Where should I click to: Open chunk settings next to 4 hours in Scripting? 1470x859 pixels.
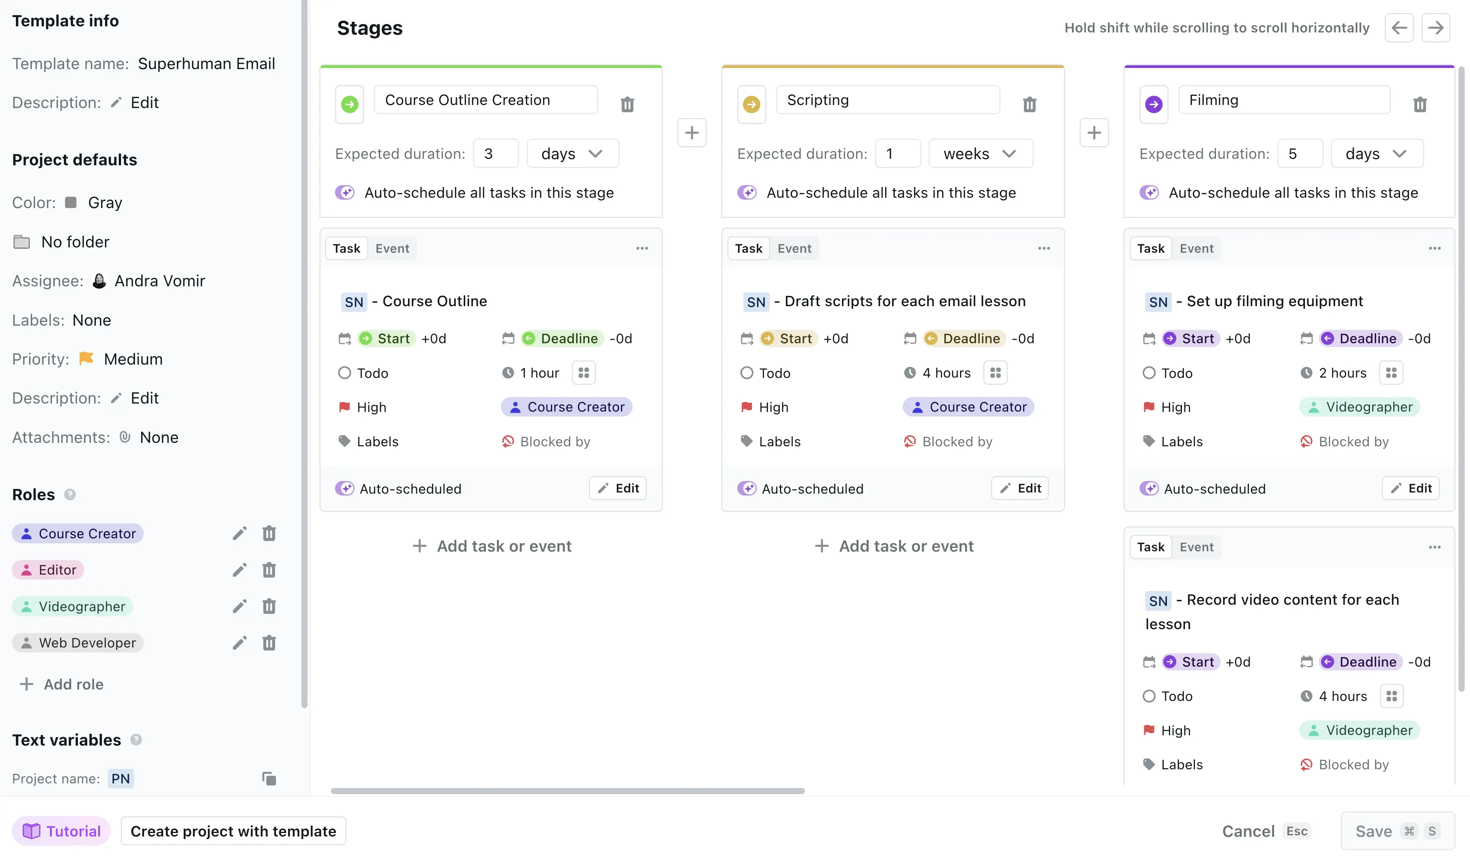pyautogui.click(x=995, y=373)
